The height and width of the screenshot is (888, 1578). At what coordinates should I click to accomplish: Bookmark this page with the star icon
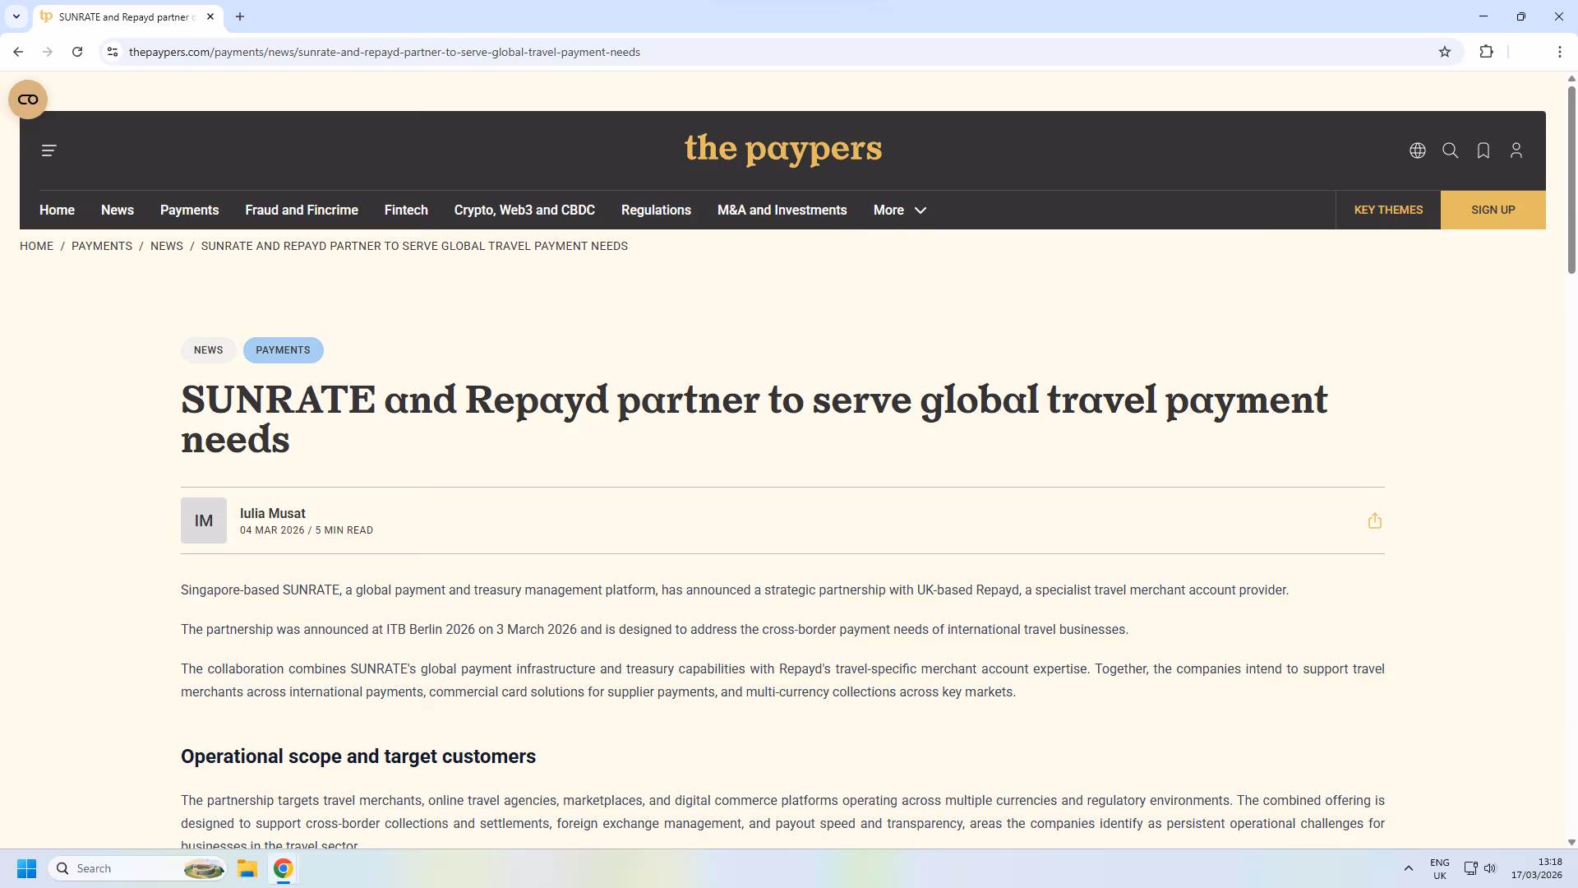(x=1445, y=52)
